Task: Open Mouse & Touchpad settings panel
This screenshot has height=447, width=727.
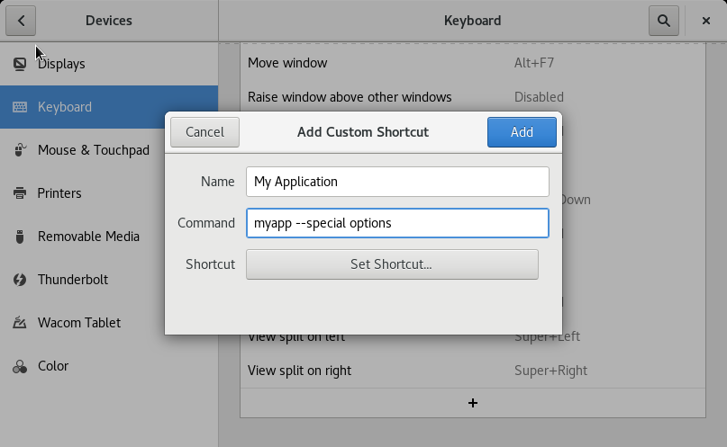Action: (x=94, y=150)
